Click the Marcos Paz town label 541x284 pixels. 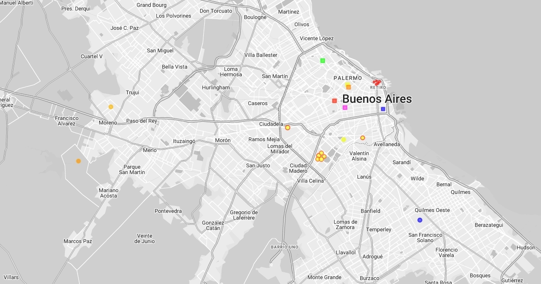pyautogui.click(x=78, y=241)
